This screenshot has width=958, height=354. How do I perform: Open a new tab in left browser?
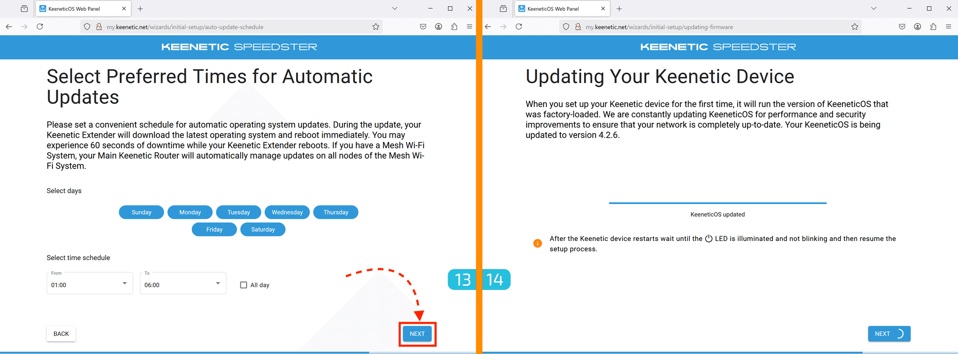coord(140,8)
